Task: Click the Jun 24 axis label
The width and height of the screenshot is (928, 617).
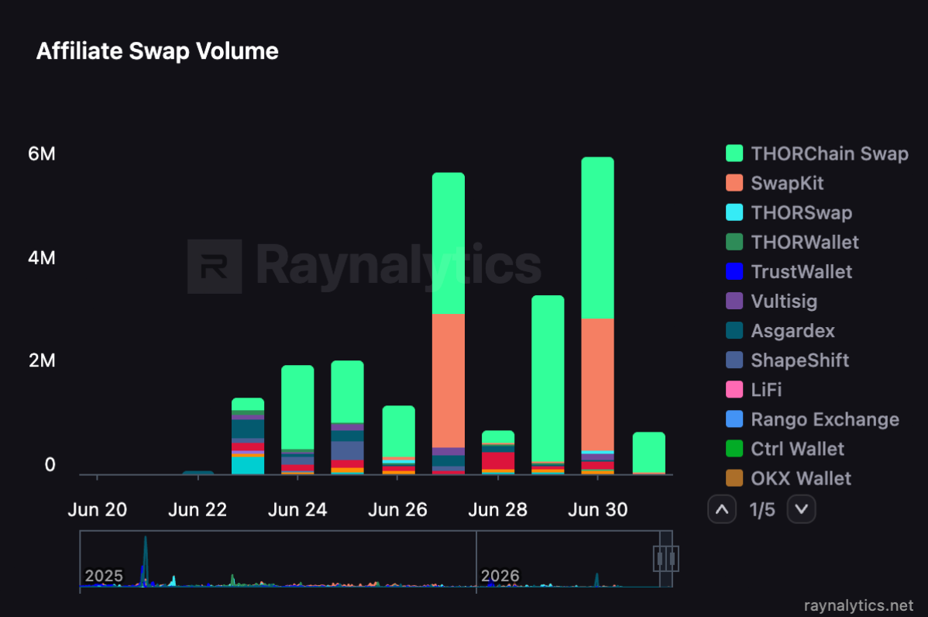Action: [x=297, y=510]
